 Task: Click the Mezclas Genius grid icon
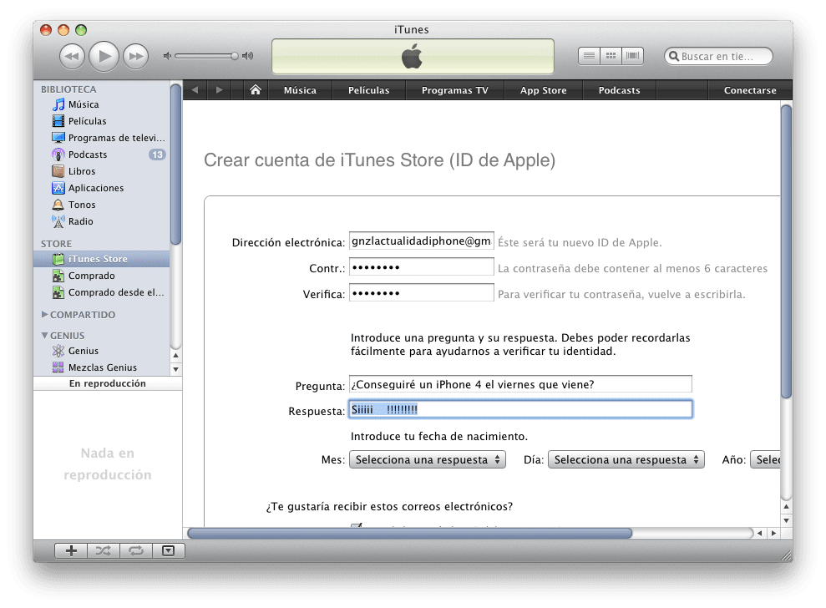coord(58,367)
